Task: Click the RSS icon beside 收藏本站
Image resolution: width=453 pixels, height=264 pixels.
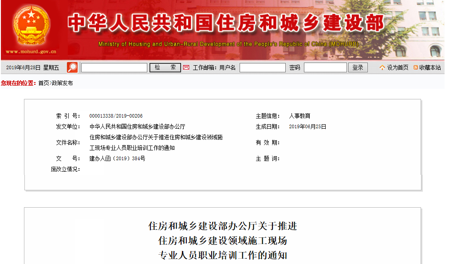Action: [416, 67]
